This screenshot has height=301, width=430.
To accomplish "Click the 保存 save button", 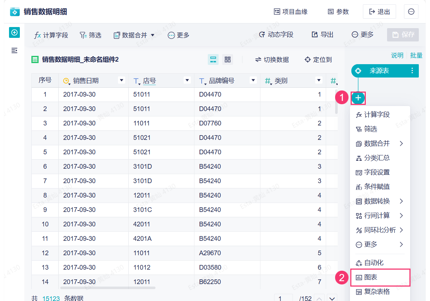I will coord(403,34).
